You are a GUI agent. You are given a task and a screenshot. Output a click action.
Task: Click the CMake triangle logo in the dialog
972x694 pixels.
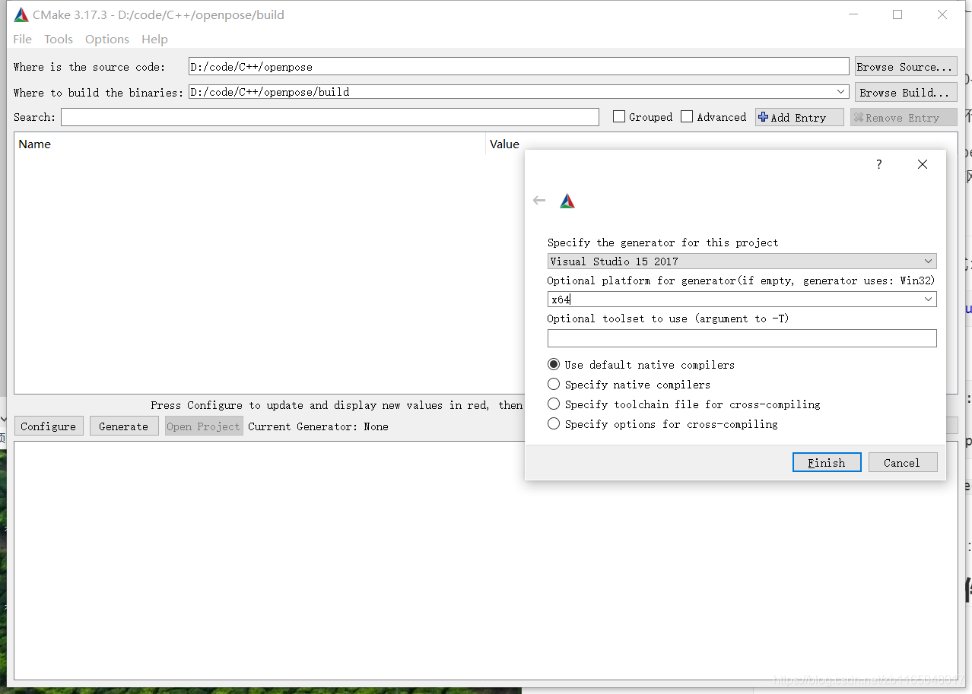click(x=567, y=201)
